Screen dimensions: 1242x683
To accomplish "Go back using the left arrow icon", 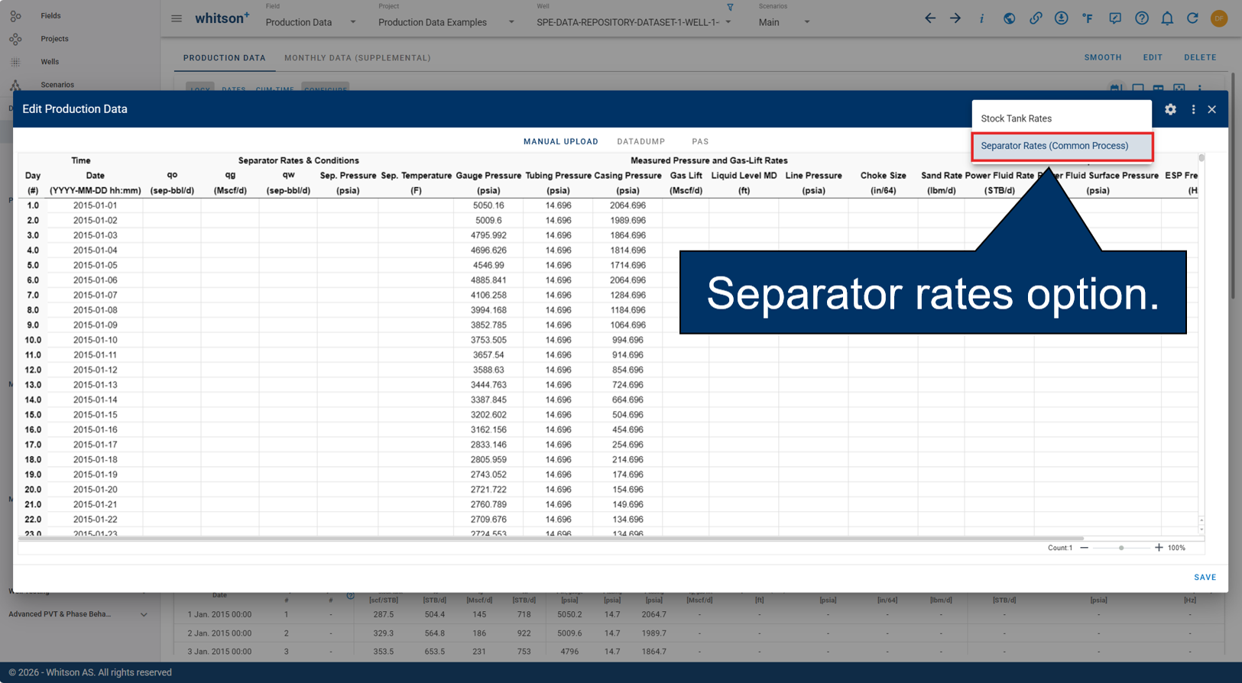I will pos(930,18).
